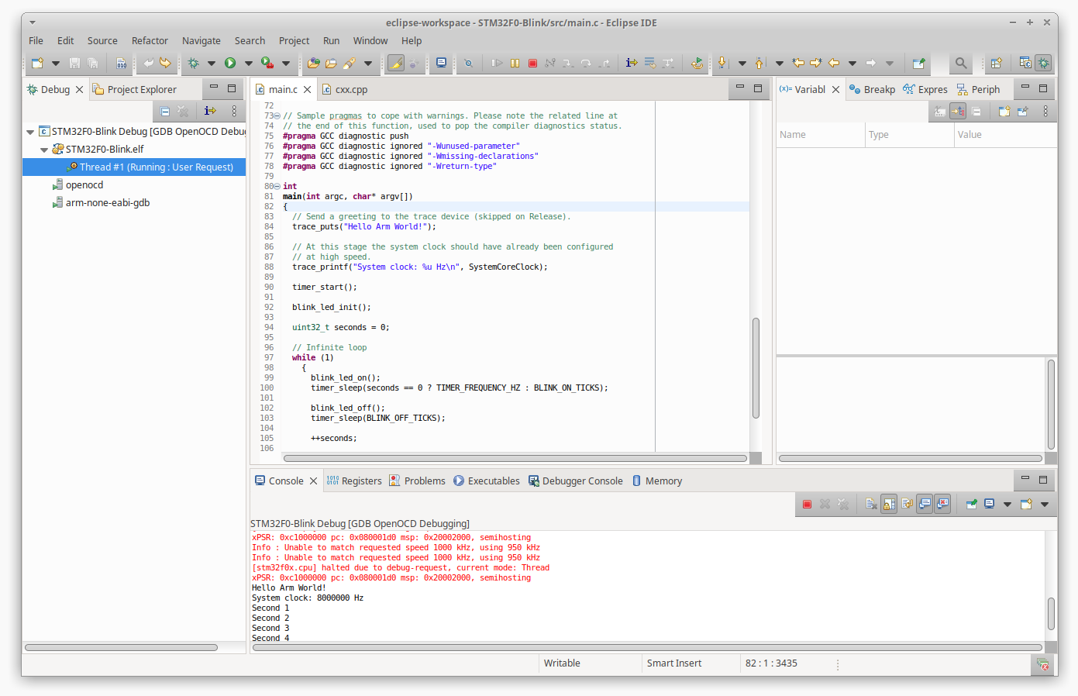The height and width of the screenshot is (696, 1078).
Task: Select Thread #1 (Running : User Request)
Action: tap(134, 167)
